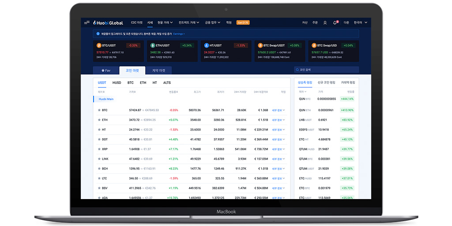This screenshot has height=226, width=452.
Task: Select the QTUM/HUSD ranking row
Action: pos(327,149)
